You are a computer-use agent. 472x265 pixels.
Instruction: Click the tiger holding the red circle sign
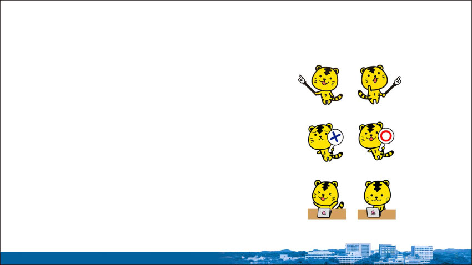[371, 141]
